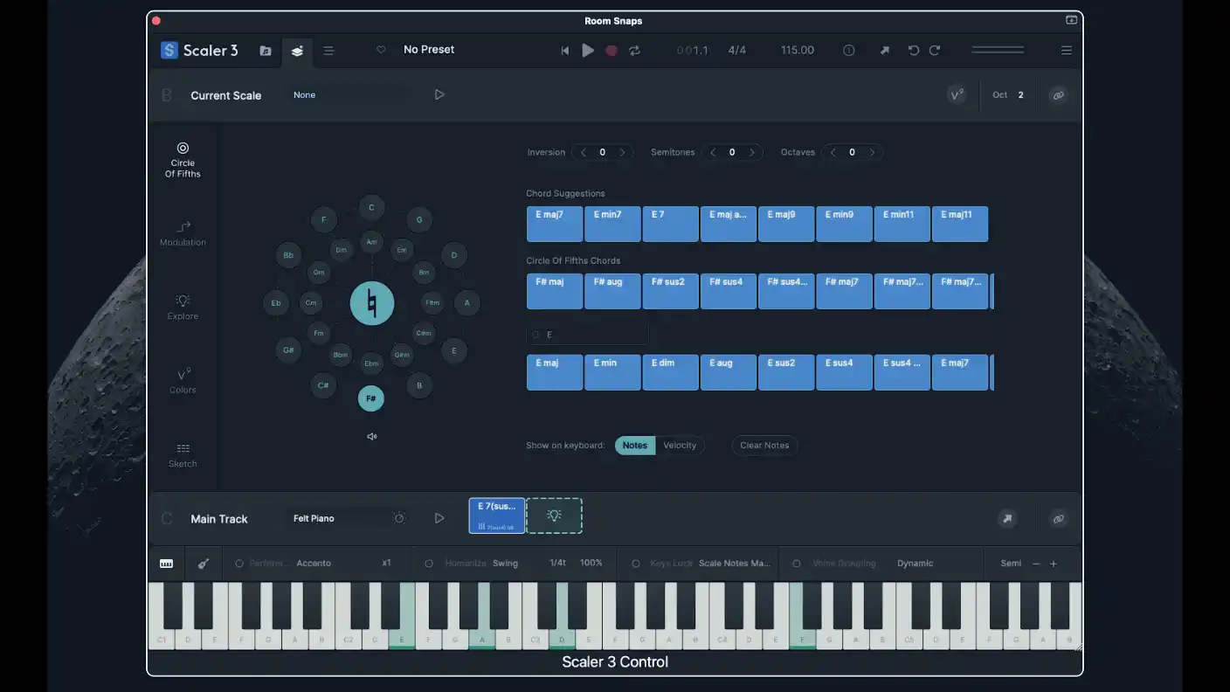
Task: Play the Main Track
Action: coord(439,518)
